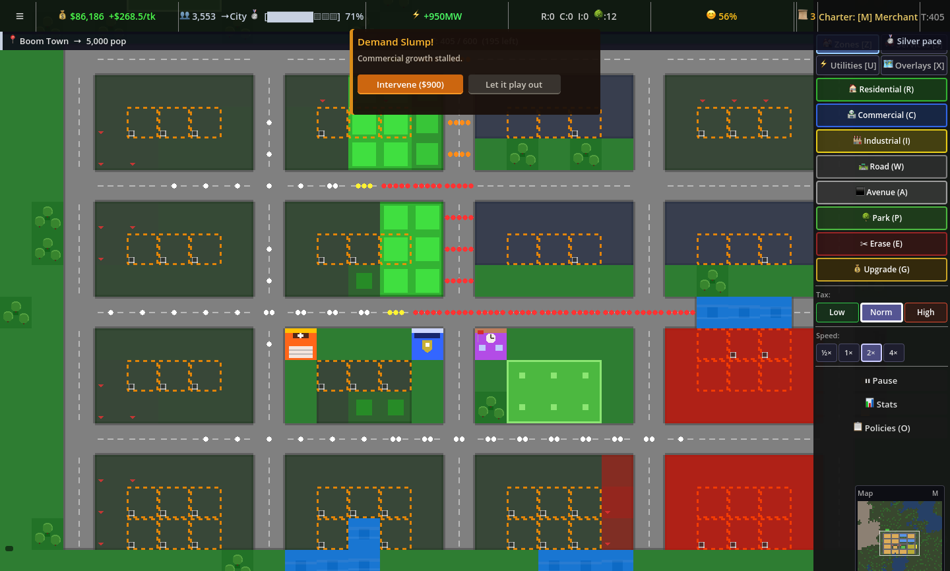Activate the Upgrade (G) tool

click(881, 270)
